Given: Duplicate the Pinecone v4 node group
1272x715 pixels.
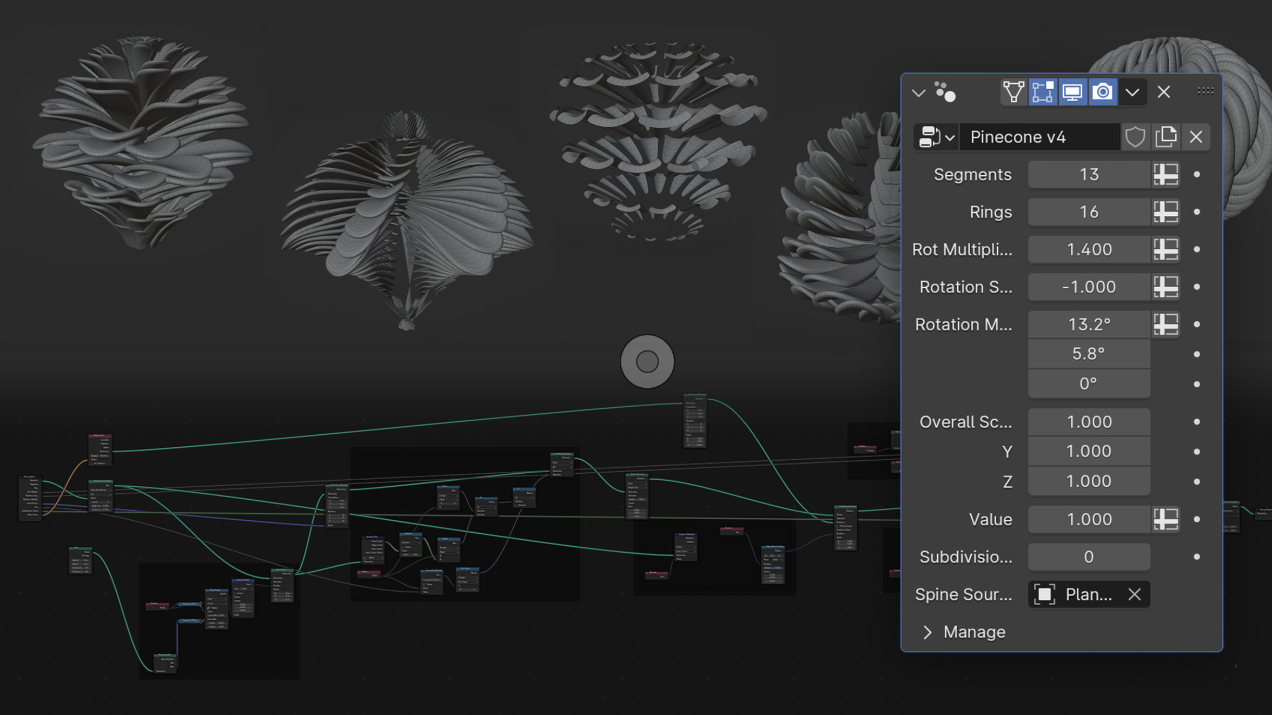Looking at the screenshot, I should [1165, 137].
